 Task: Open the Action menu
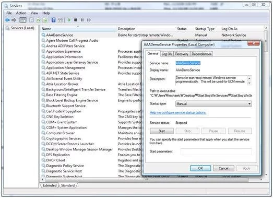(21, 13)
